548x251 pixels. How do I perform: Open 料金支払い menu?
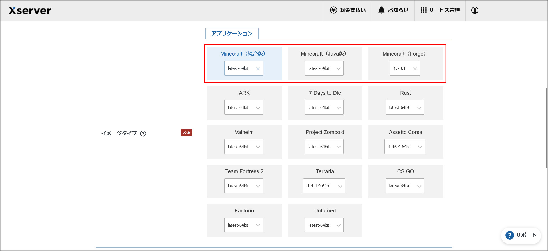pyautogui.click(x=348, y=10)
